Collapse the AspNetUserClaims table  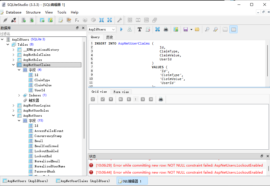pyautogui.click(x=14, y=65)
